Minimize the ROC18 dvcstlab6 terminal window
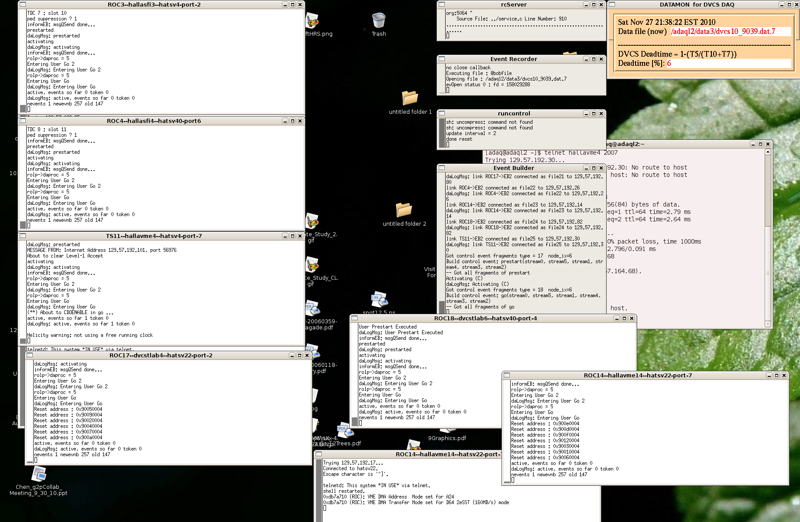Viewport: 800px width, 522px height. (x=617, y=318)
